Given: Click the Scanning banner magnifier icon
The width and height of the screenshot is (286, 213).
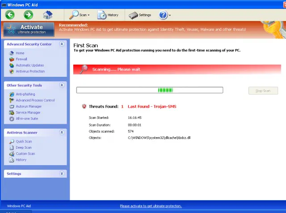Looking at the screenshot, I should point(84,69).
